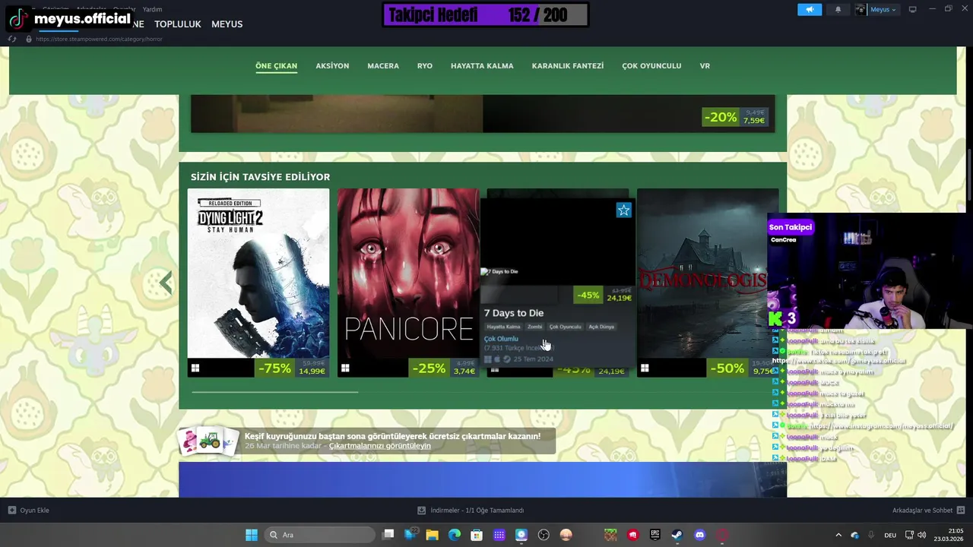This screenshot has height=547, width=973.
Task: Click the Açık Dünya tag
Action: coord(601,327)
